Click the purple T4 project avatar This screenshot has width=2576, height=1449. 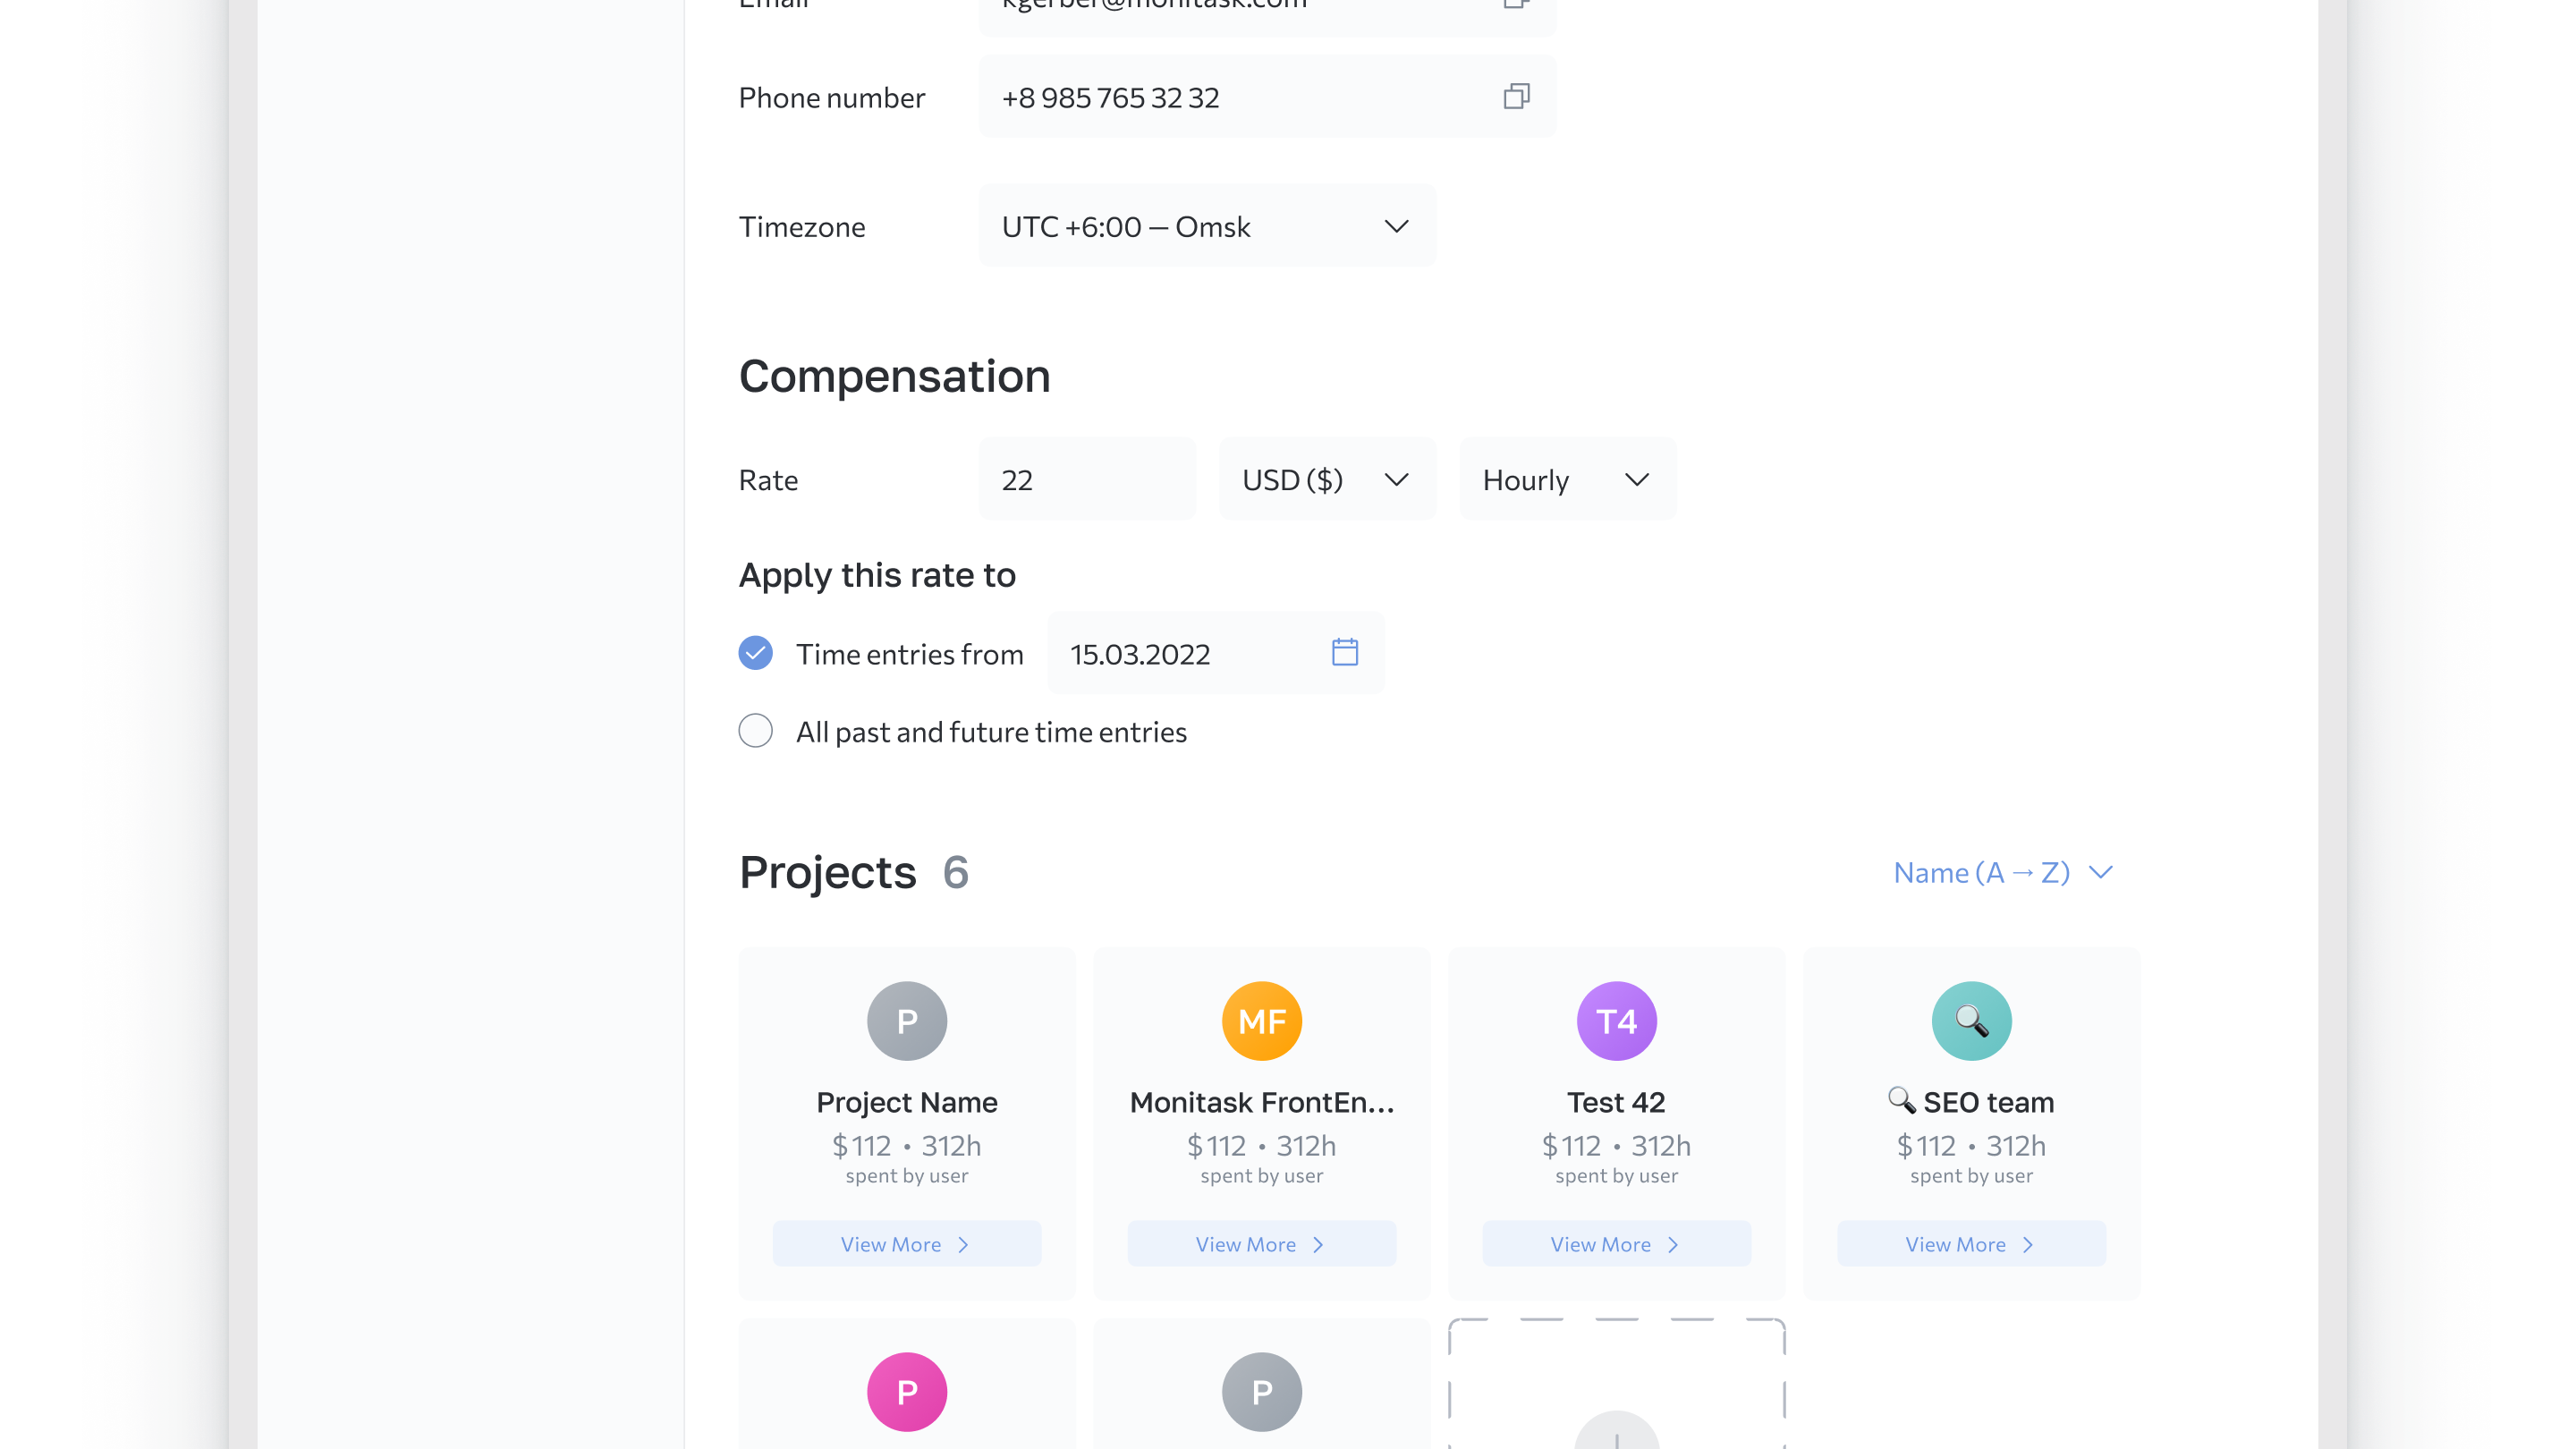pos(1616,1021)
